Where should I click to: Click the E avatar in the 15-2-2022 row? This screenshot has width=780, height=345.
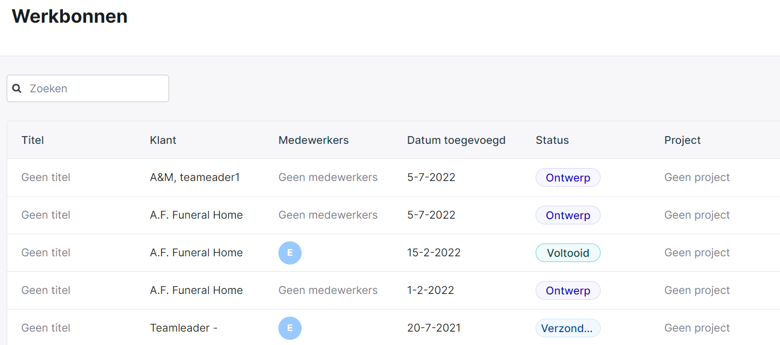(x=290, y=253)
